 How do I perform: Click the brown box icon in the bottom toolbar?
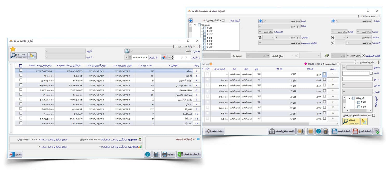pyautogui.click(x=310, y=131)
